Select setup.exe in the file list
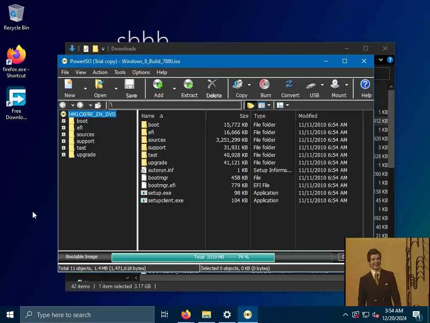The image size is (430, 323). (x=160, y=193)
